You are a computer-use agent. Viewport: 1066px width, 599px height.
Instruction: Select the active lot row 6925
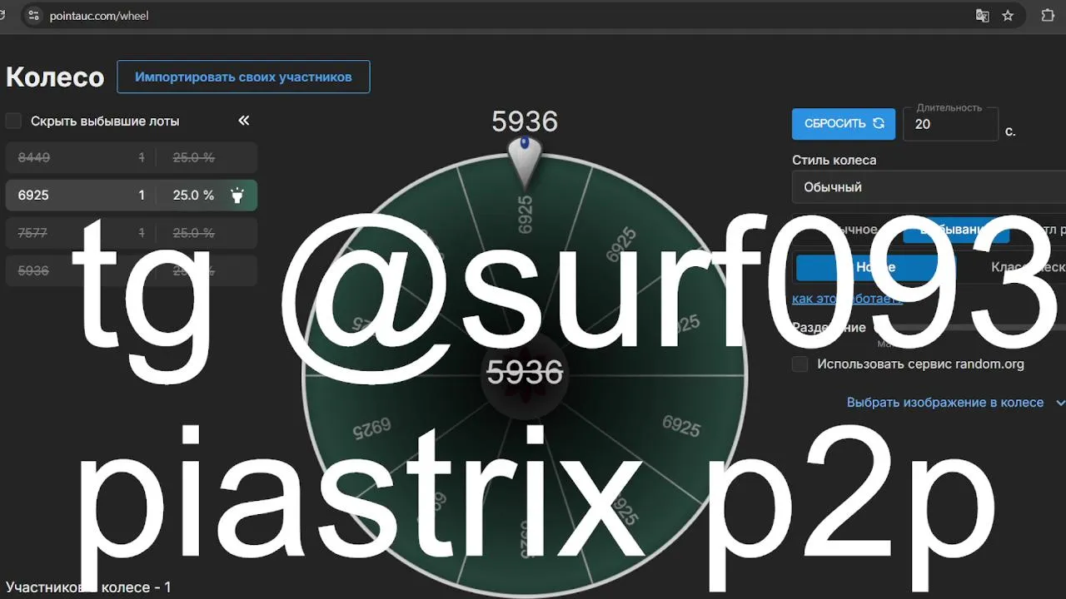pos(132,196)
